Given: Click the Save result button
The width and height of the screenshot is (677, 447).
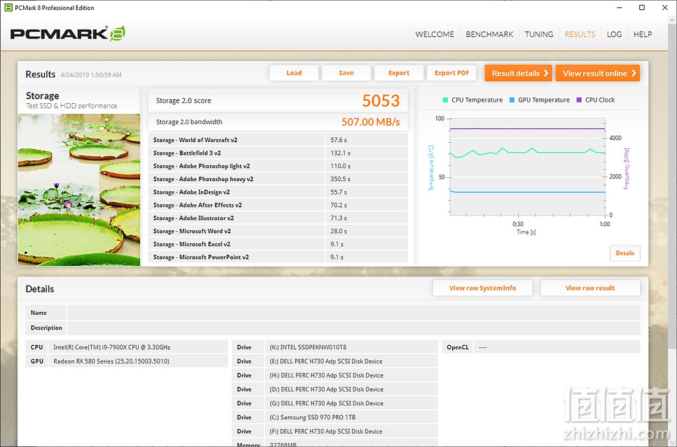Looking at the screenshot, I should [346, 73].
